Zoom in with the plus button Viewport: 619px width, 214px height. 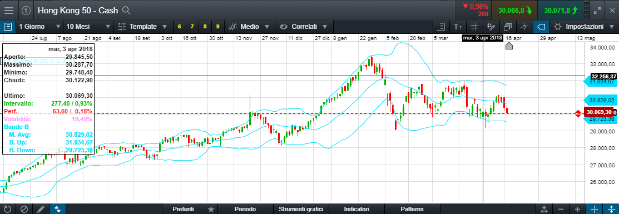coord(577,209)
